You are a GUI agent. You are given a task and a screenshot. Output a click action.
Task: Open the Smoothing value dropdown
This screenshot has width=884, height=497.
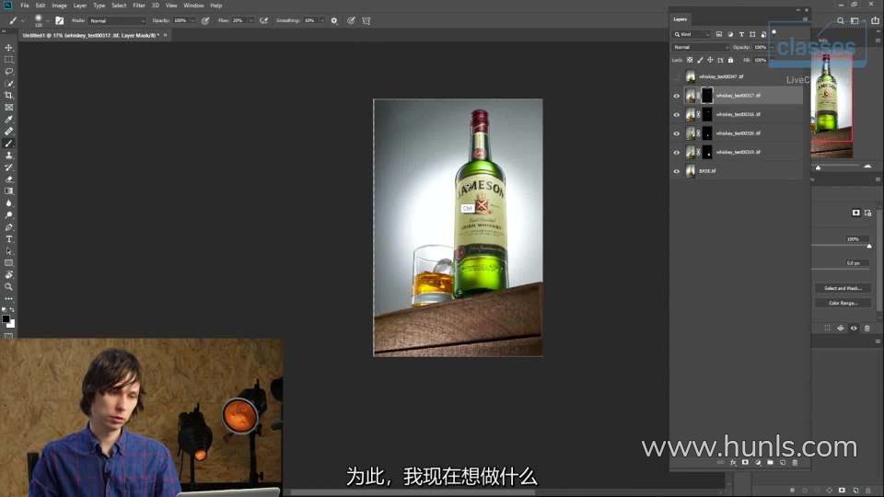tap(322, 20)
